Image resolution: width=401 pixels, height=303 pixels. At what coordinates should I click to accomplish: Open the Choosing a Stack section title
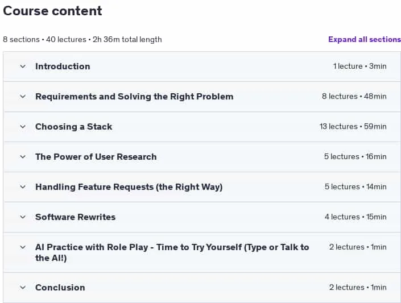pos(73,127)
